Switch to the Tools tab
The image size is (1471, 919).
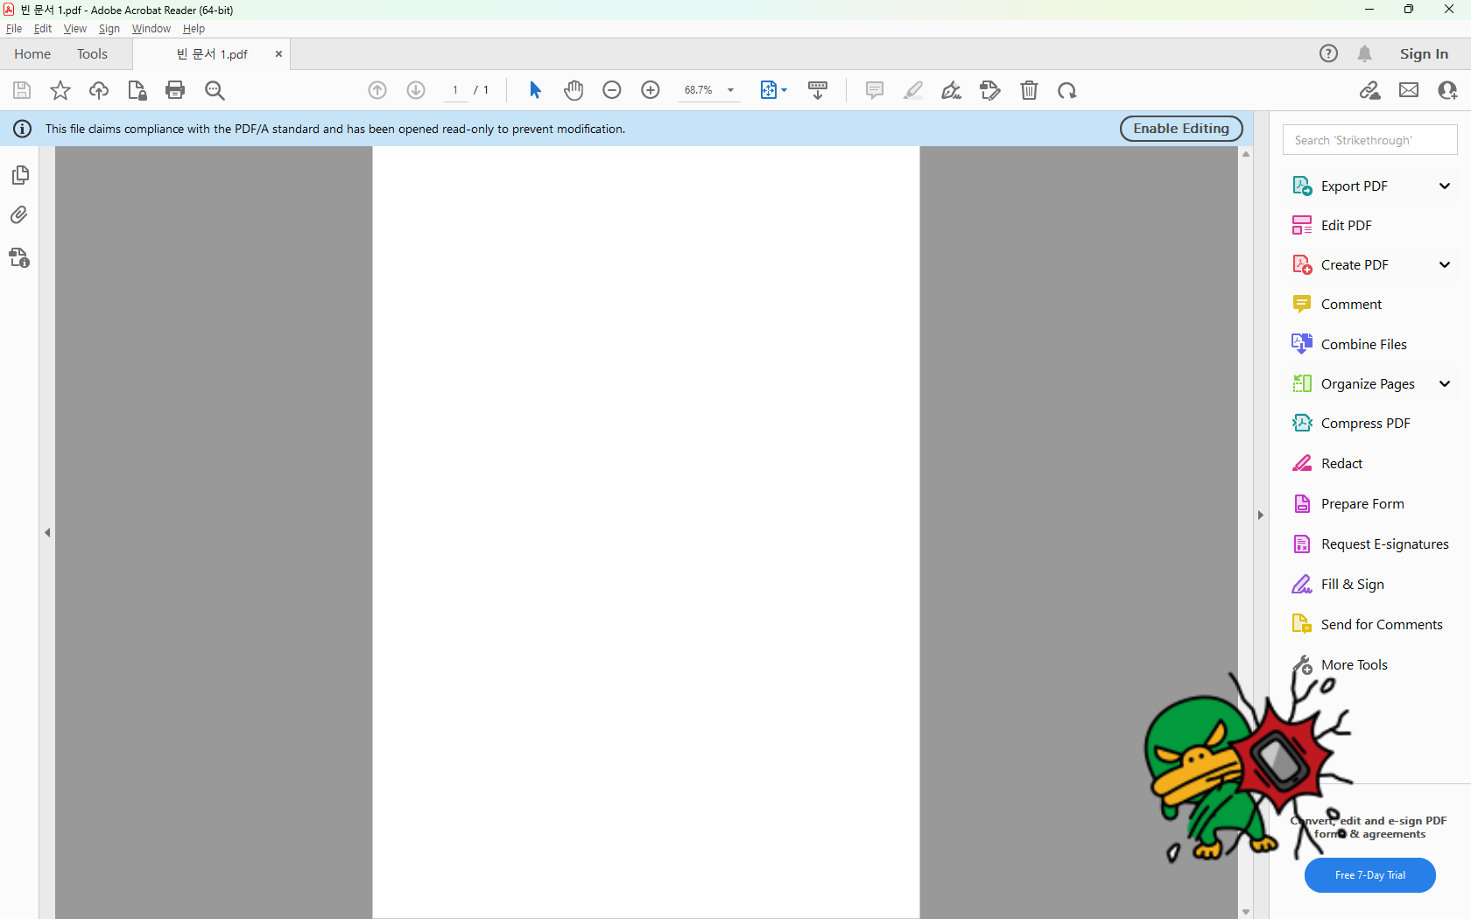[x=92, y=53]
